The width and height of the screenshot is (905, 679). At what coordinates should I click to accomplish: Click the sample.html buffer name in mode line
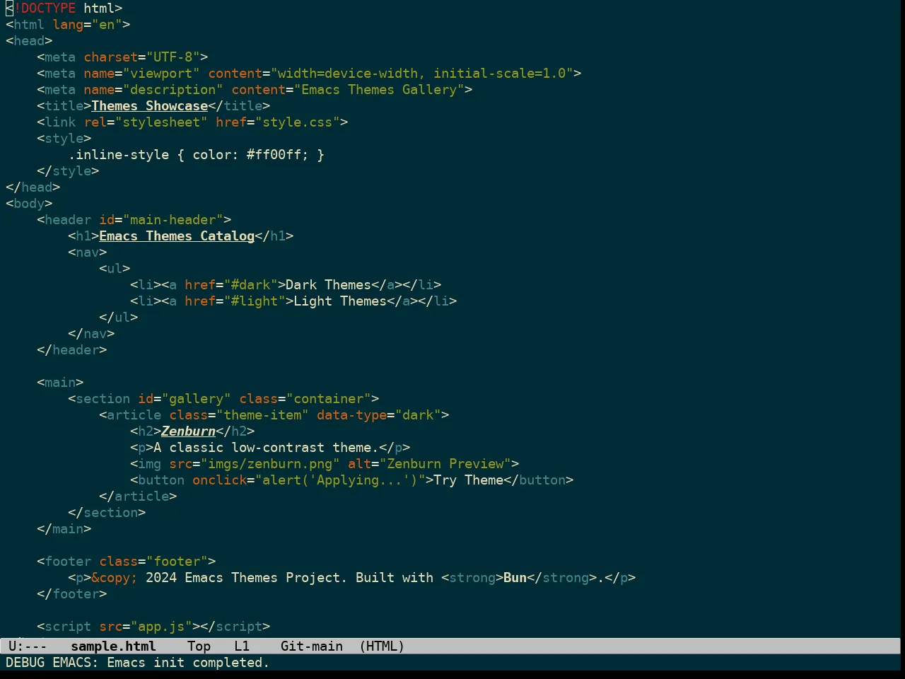[113, 646]
